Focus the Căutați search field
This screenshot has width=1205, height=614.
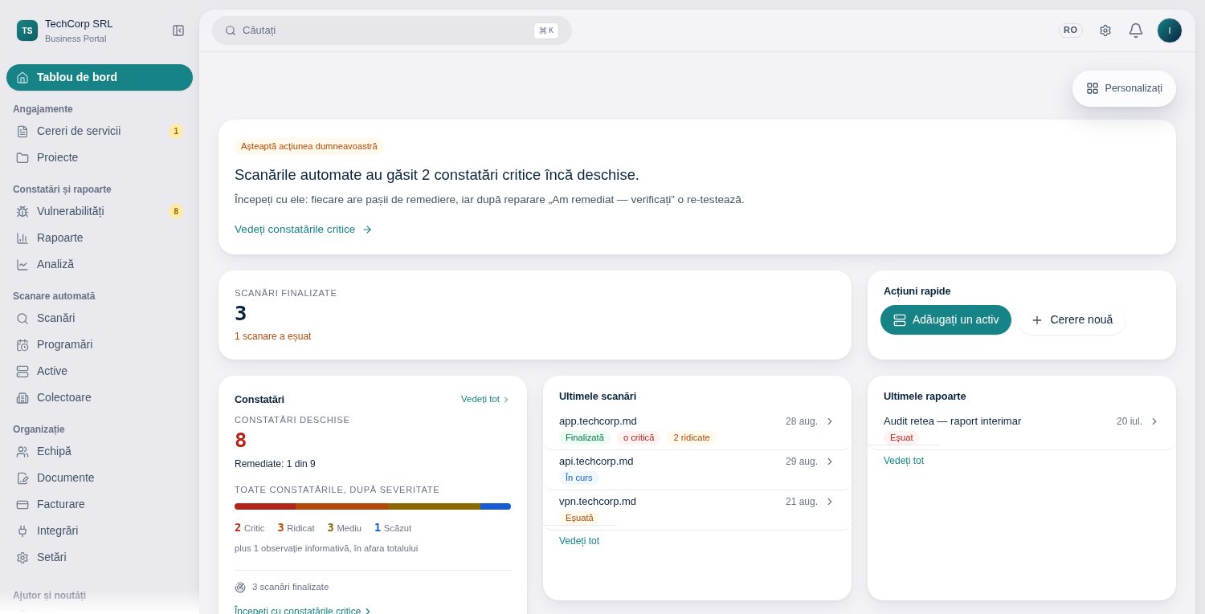[x=392, y=30]
